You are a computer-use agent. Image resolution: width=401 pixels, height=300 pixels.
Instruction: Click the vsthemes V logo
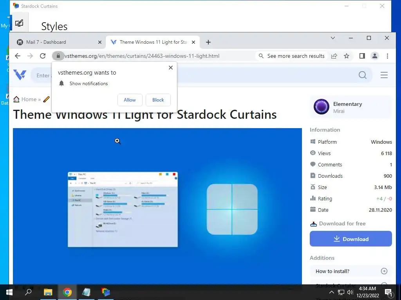point(20,75)
